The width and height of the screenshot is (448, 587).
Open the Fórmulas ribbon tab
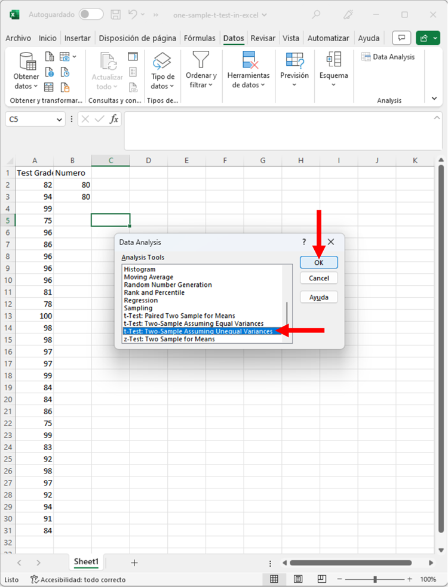click(200, 38)
